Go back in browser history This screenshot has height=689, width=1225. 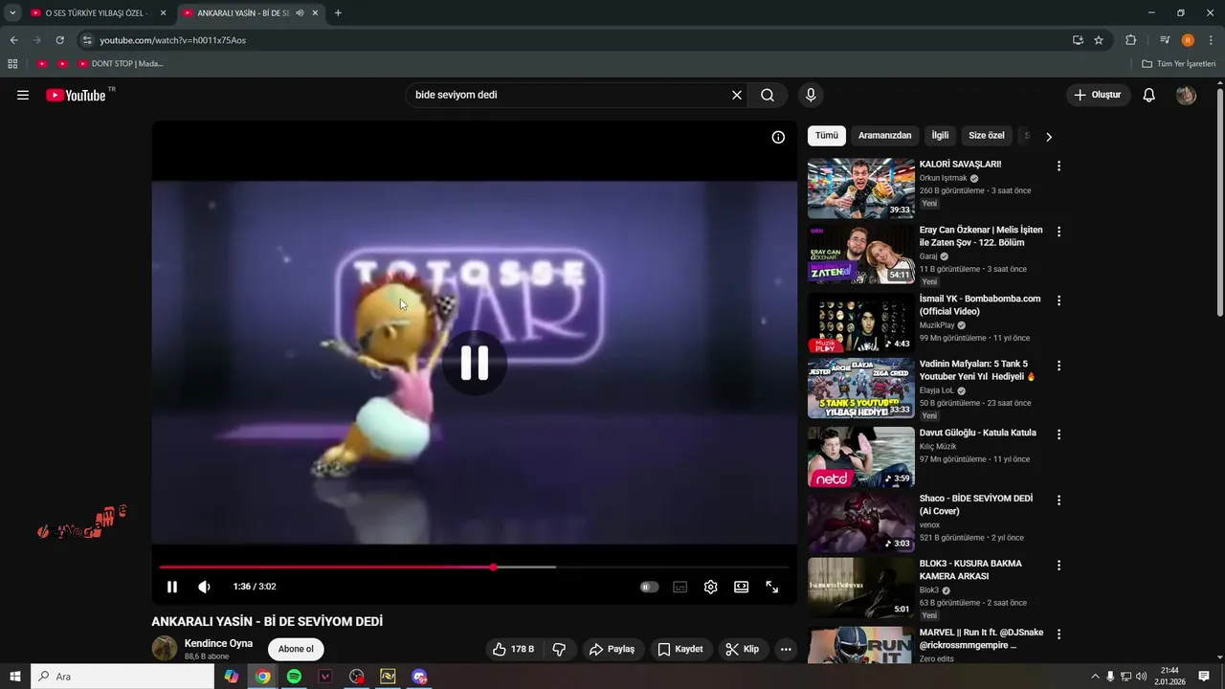(13, 40)
